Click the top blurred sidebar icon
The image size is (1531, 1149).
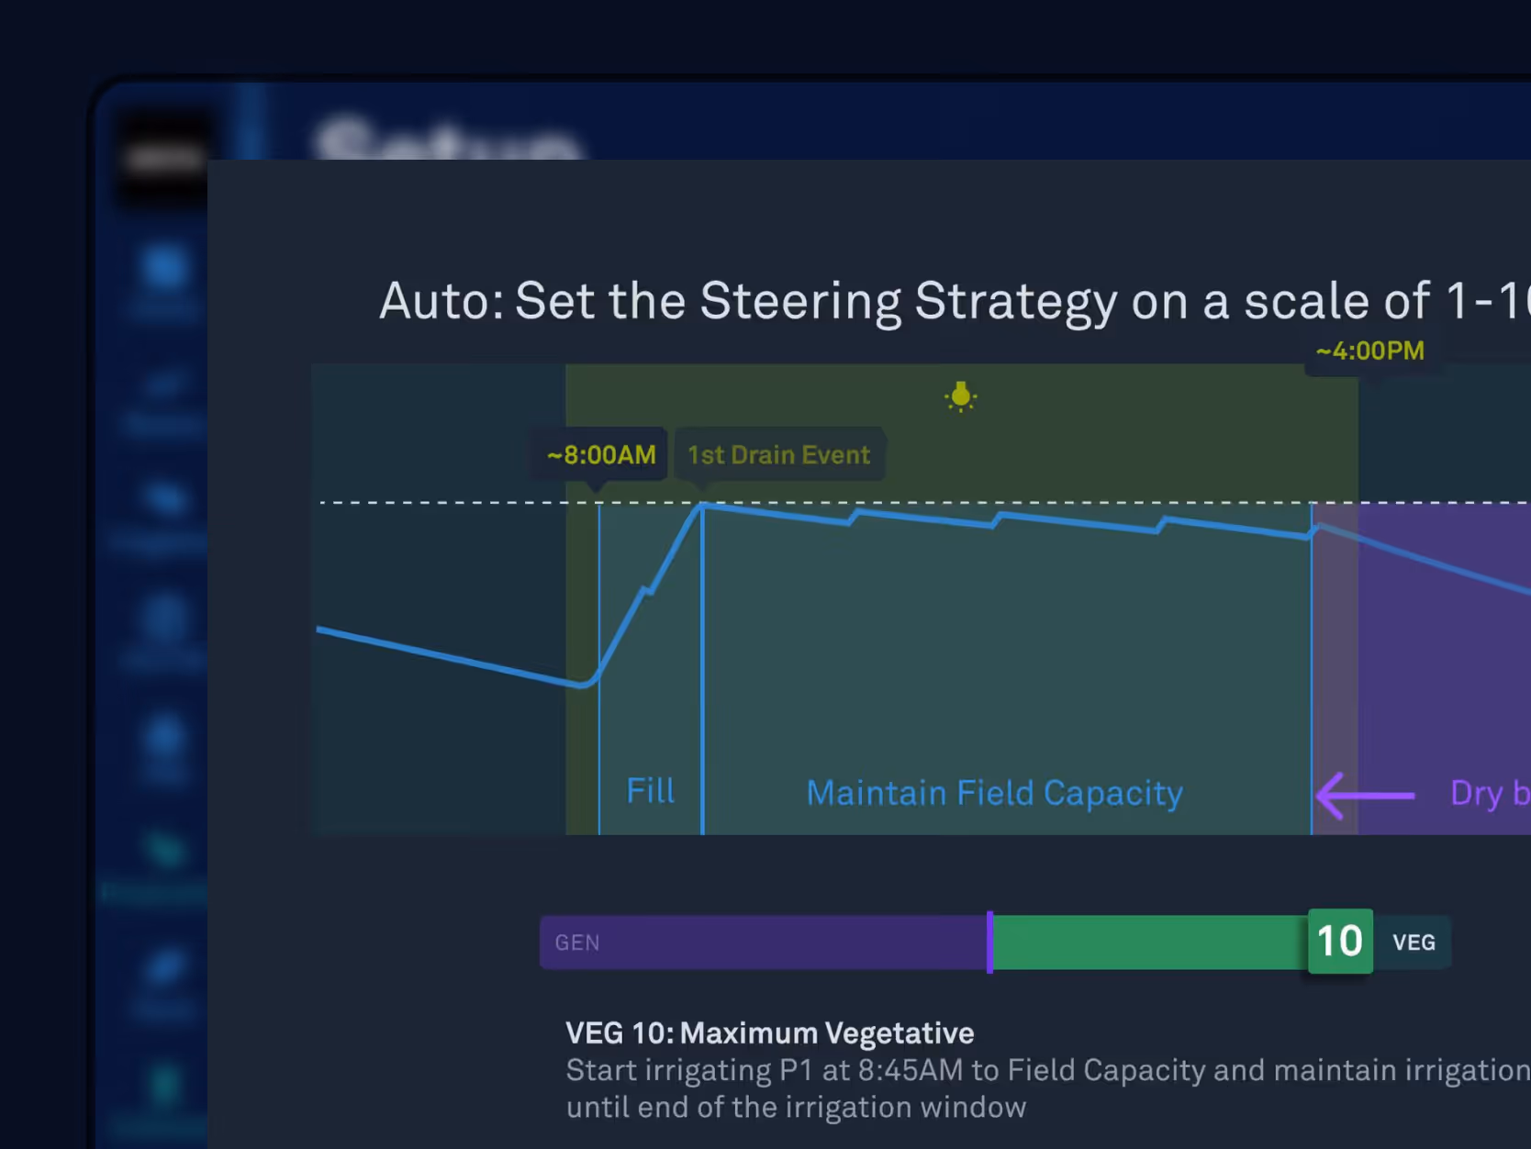165,268
